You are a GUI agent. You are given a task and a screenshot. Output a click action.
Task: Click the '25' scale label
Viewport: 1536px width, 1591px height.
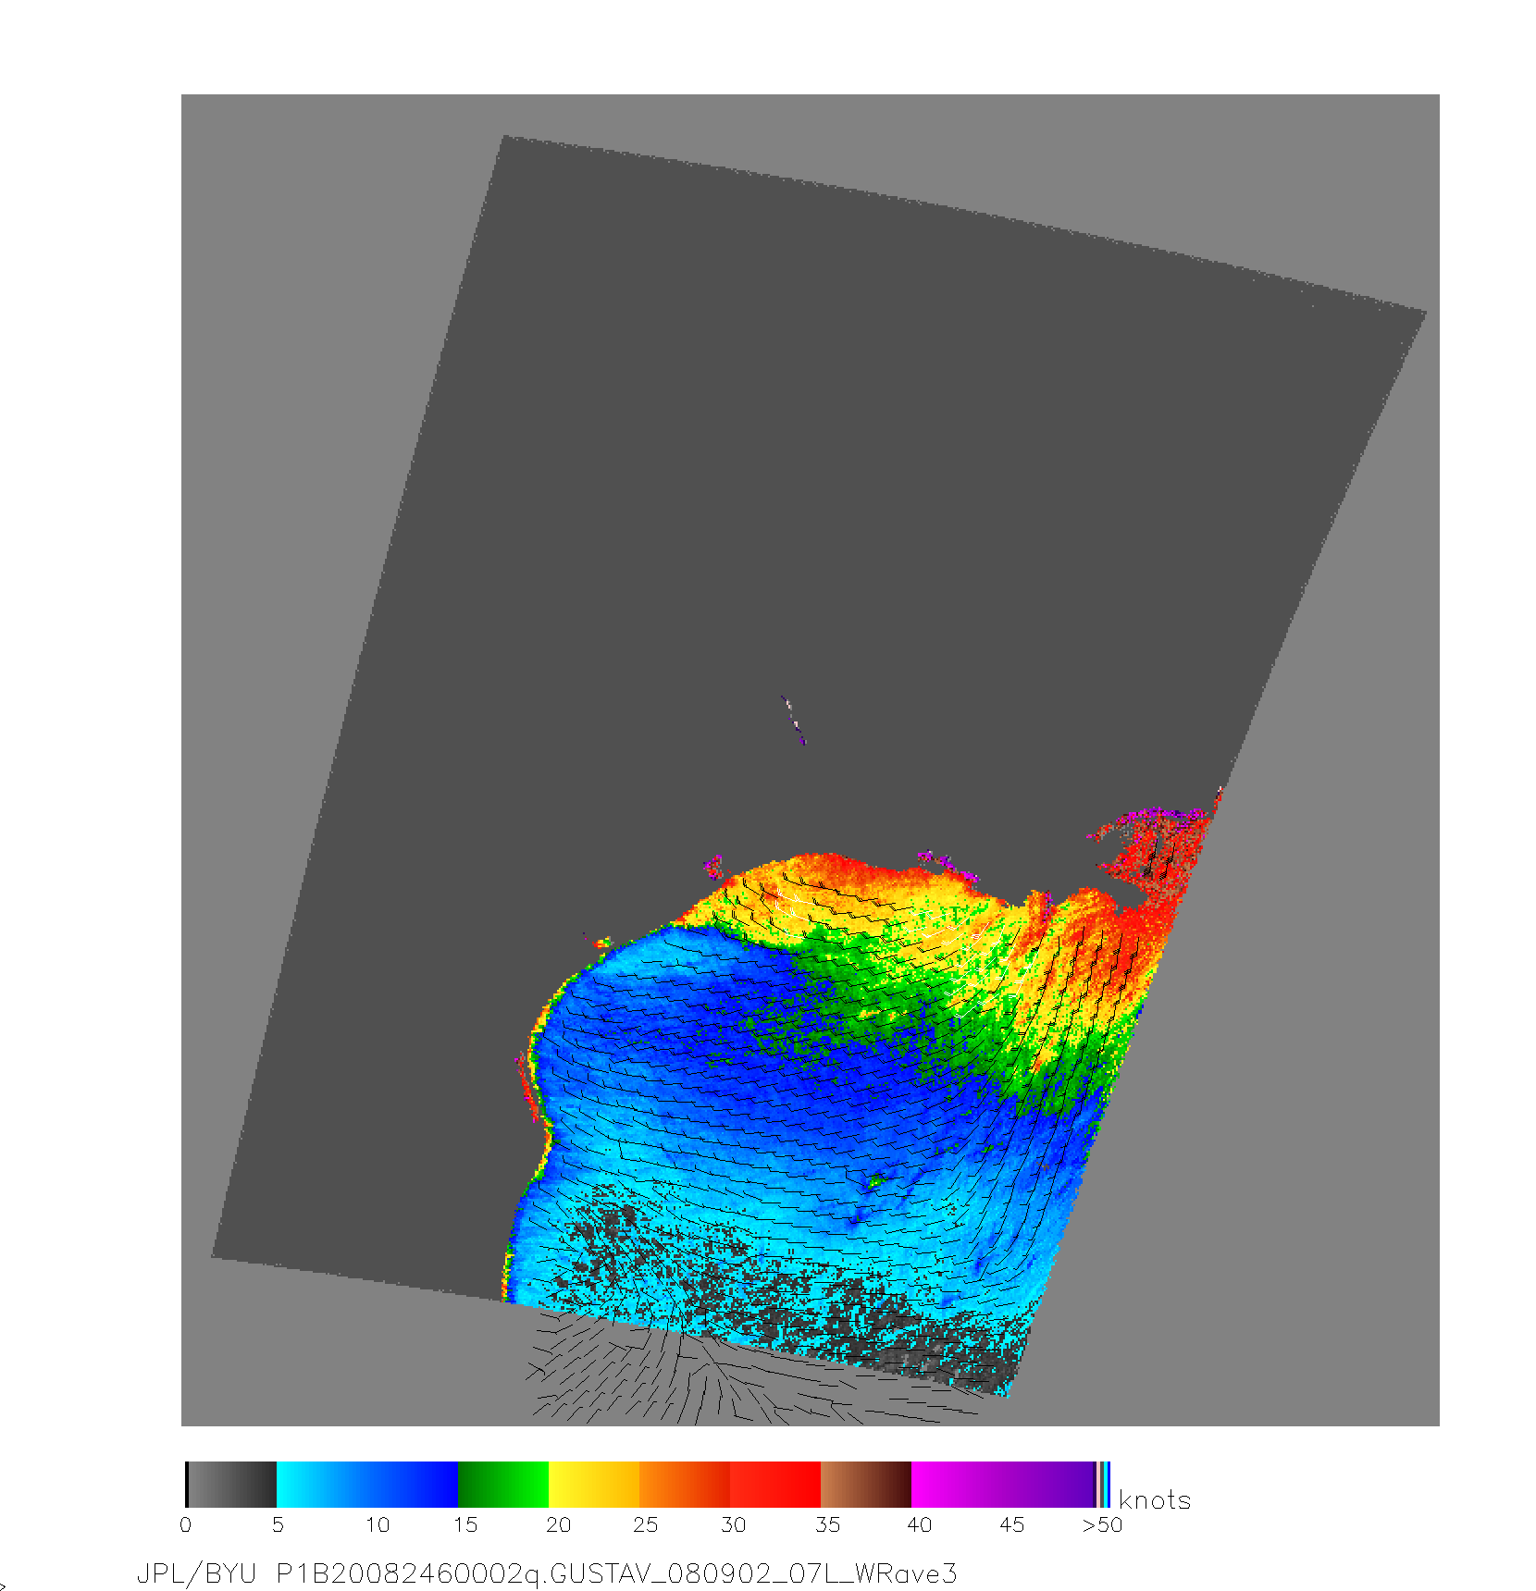[645, 1525]
